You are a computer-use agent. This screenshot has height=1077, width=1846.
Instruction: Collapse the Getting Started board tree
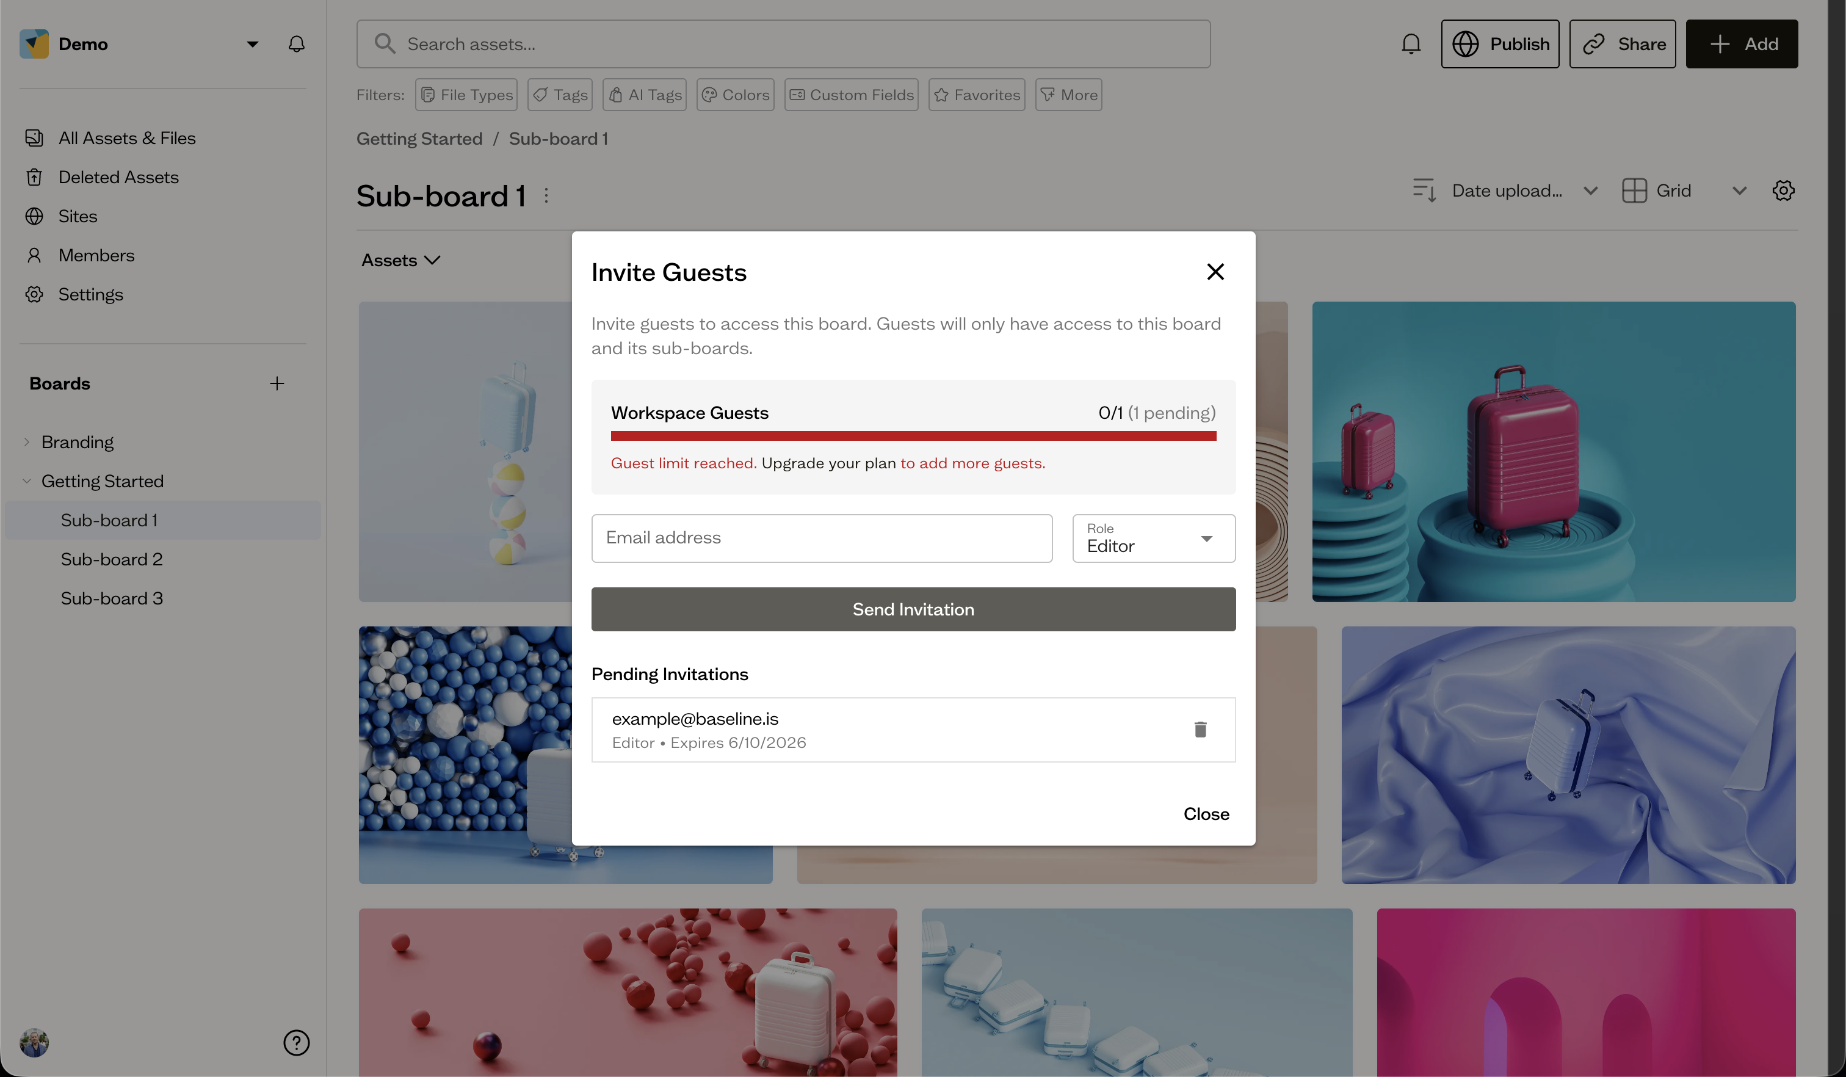[26, 480]
